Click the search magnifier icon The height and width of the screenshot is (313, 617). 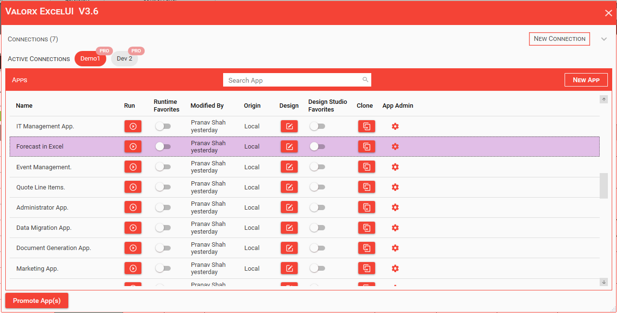tap(365, 80)
